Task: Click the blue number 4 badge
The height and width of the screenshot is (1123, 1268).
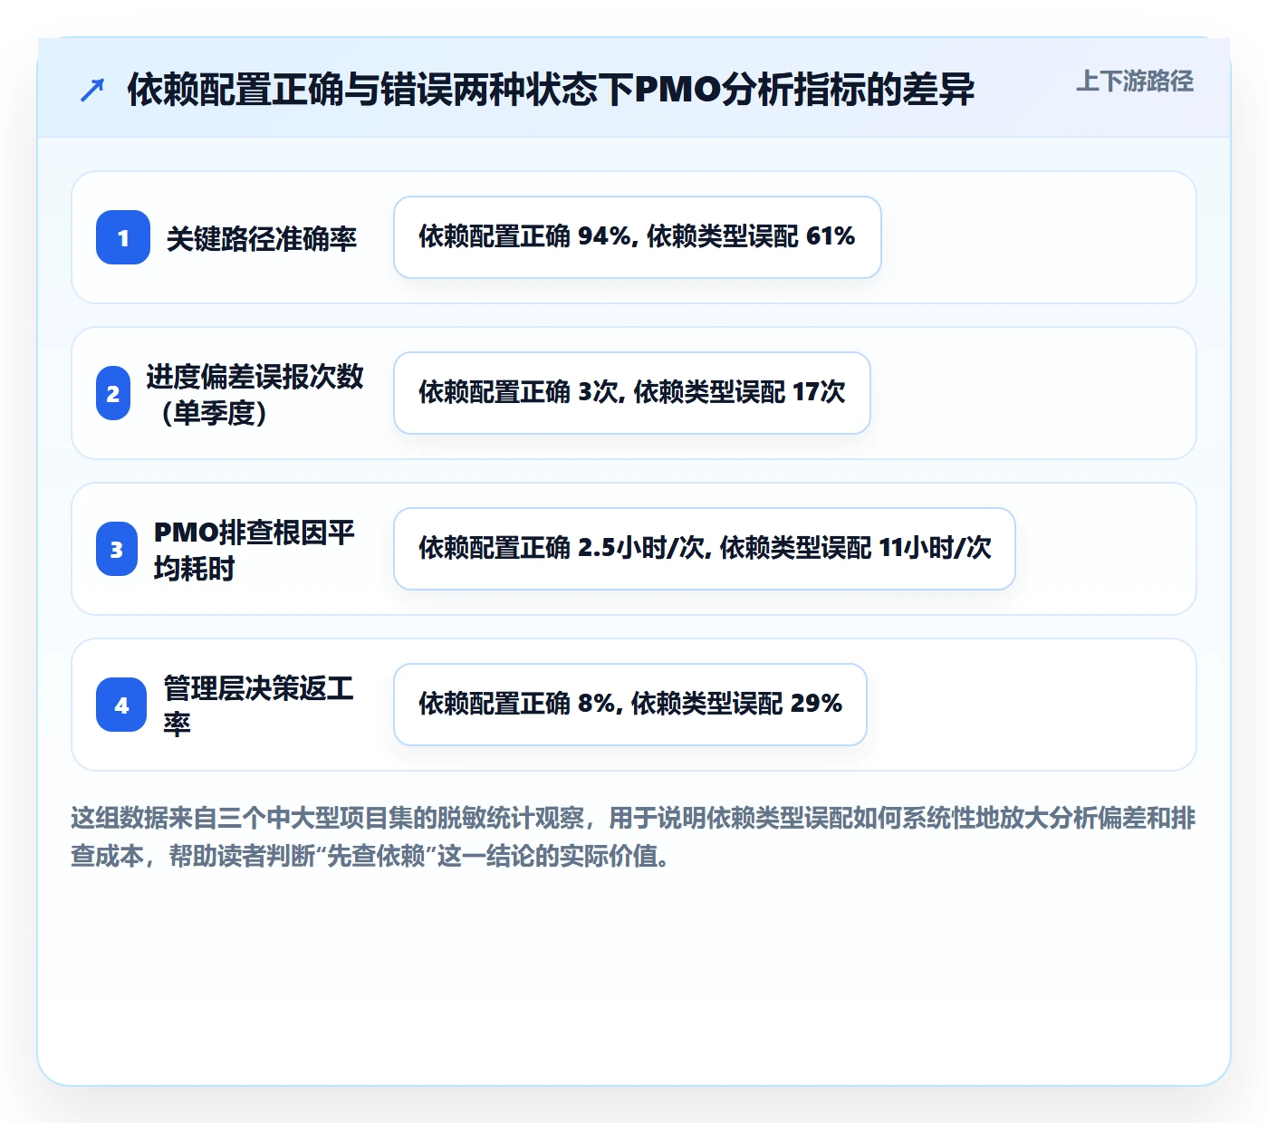Action: 121,705
